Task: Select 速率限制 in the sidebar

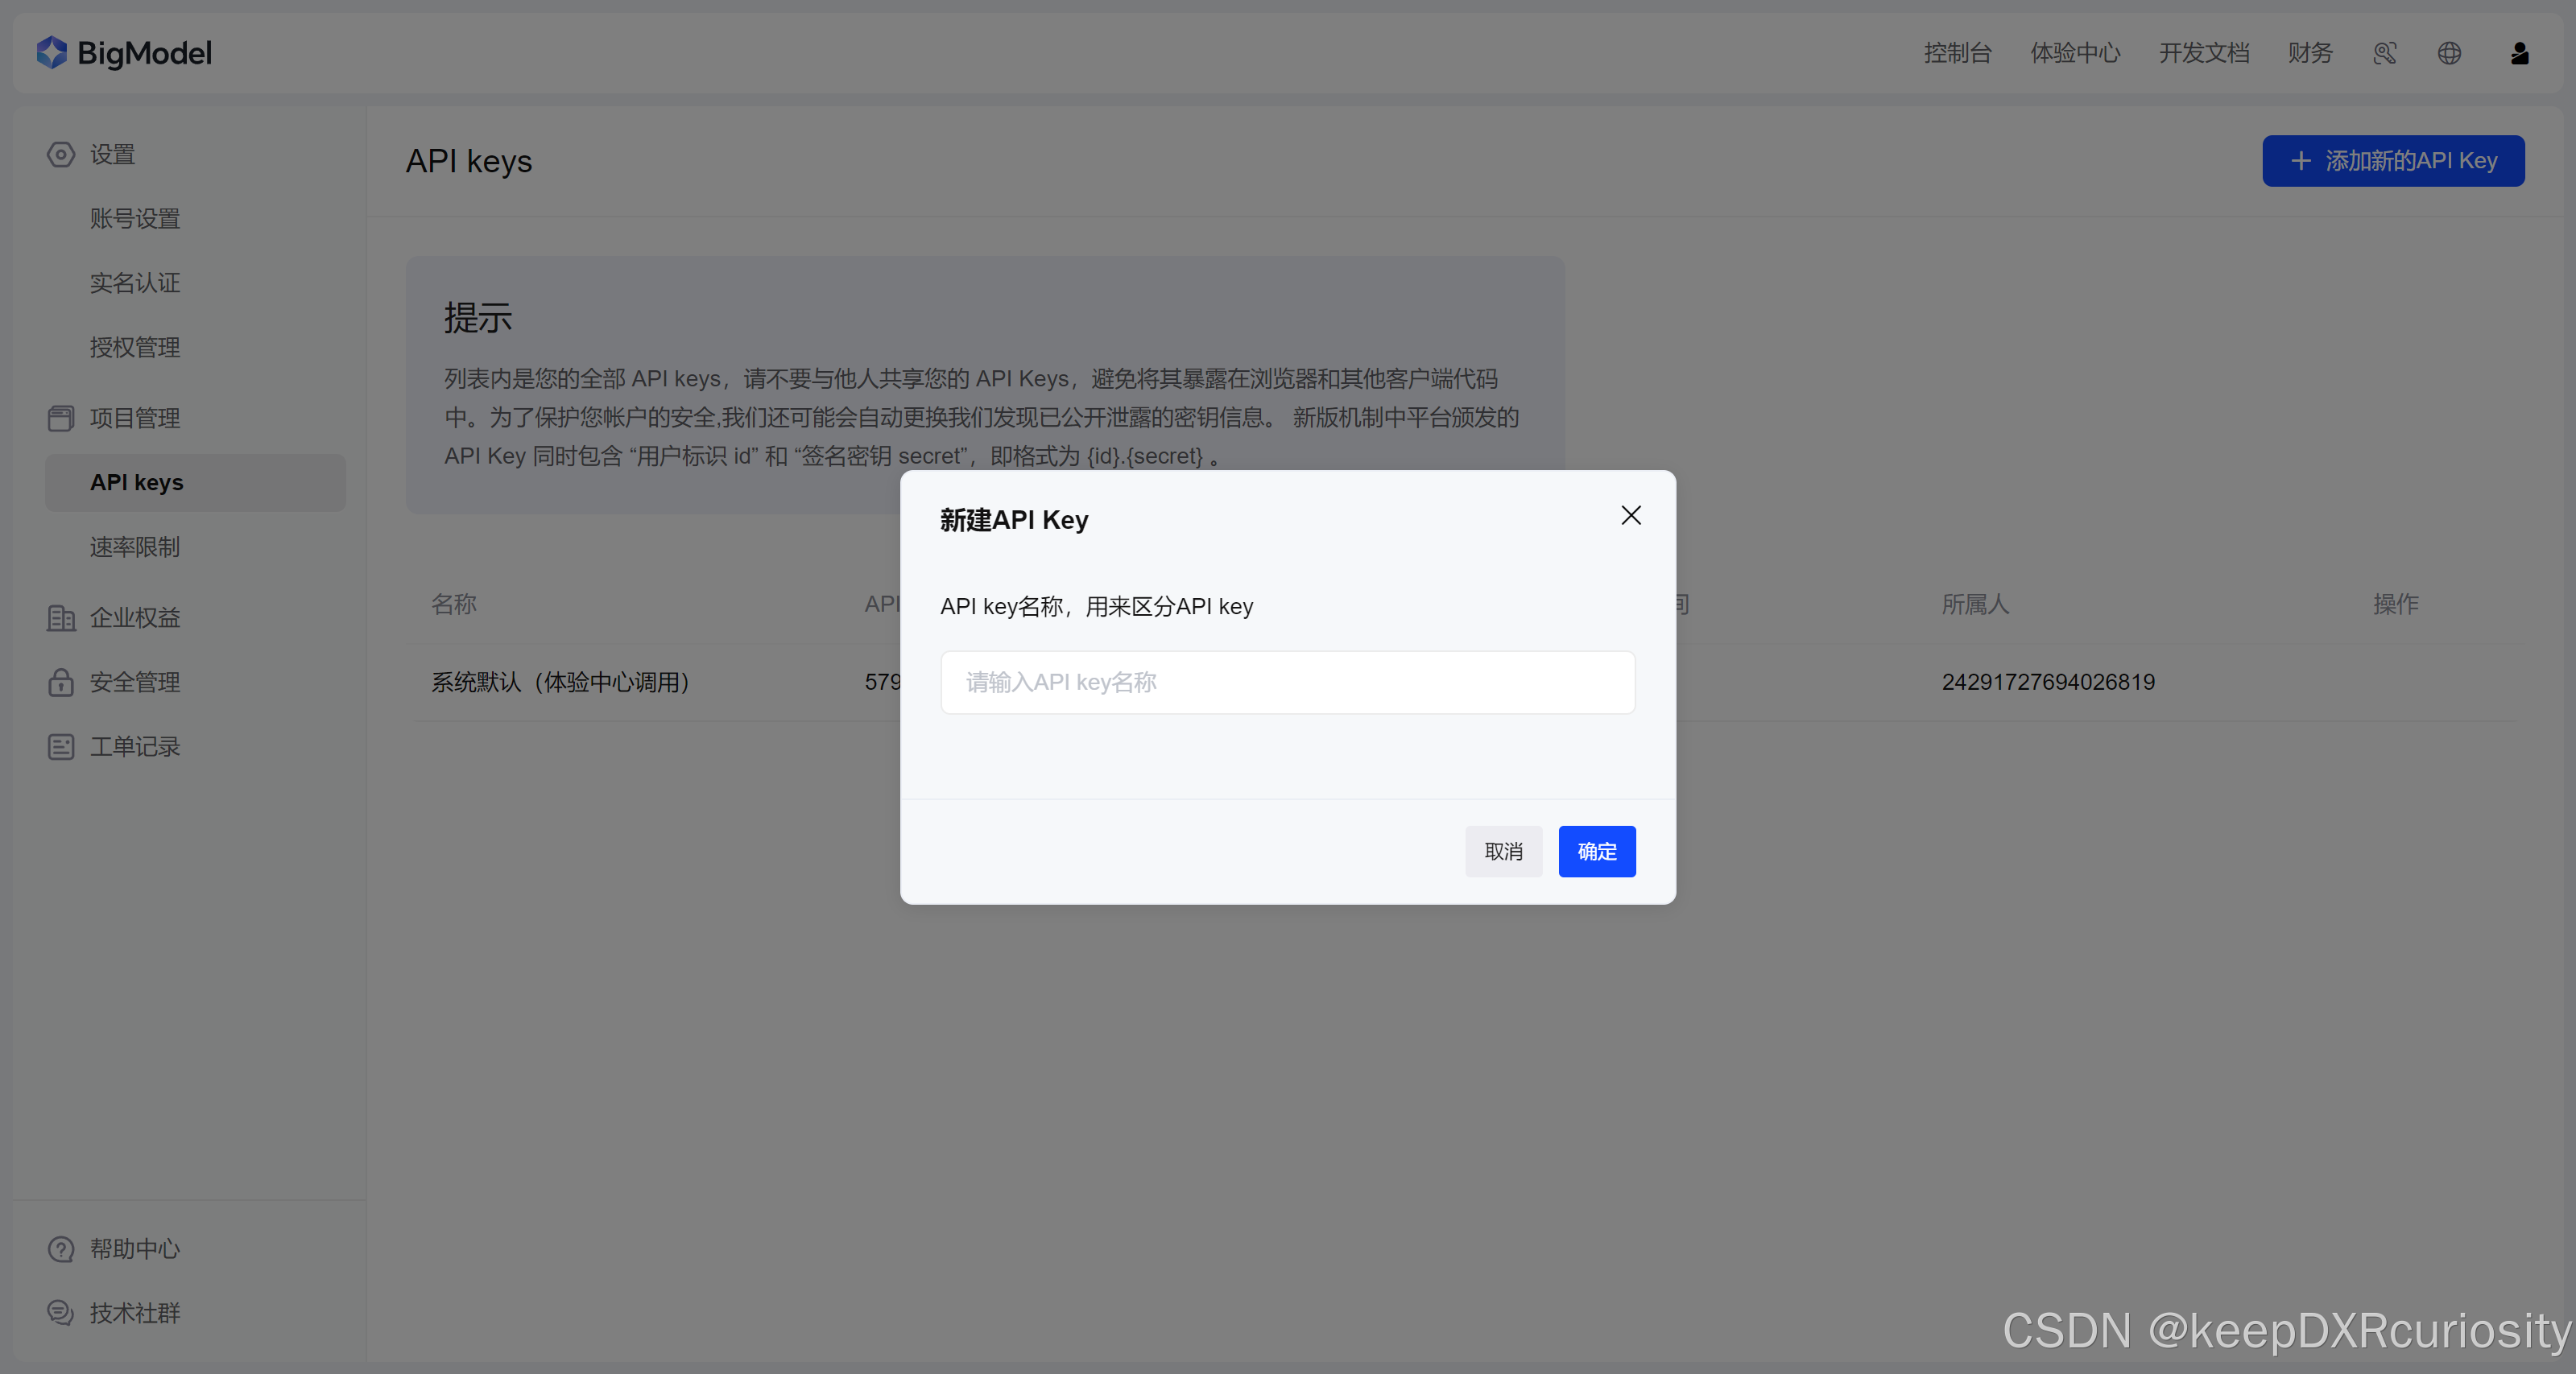Action: pos(135,547)
